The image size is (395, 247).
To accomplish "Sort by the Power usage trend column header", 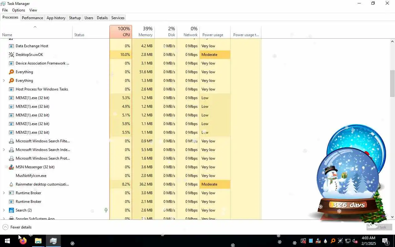I will (246, 32).
